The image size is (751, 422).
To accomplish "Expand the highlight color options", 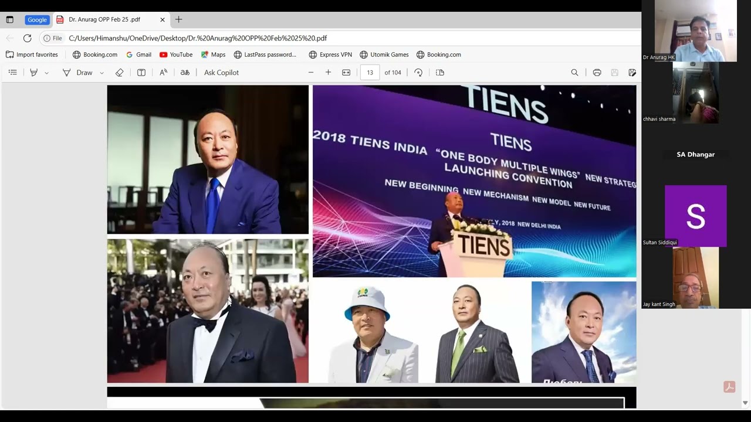I will tap(47, 73).
